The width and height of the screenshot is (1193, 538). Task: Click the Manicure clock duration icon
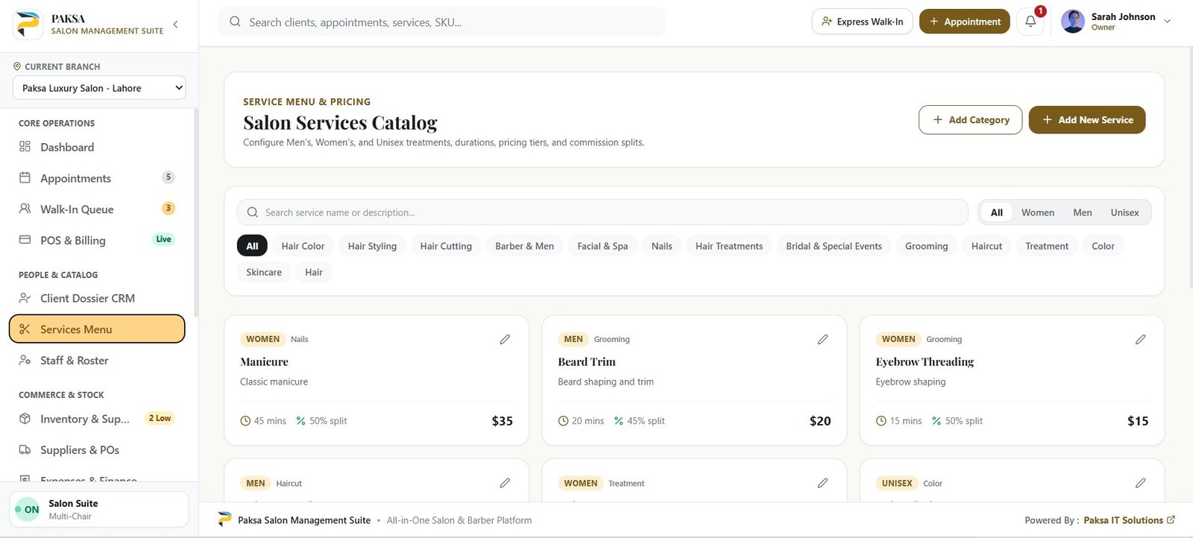pos(245,421)
